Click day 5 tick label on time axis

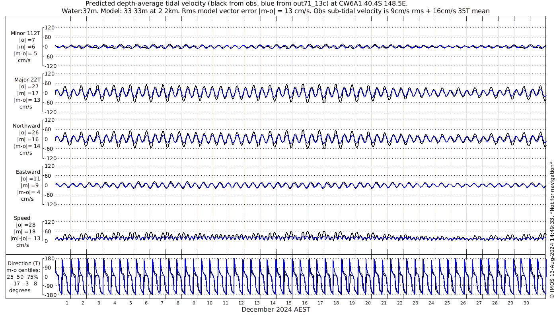tap(130, 303)
